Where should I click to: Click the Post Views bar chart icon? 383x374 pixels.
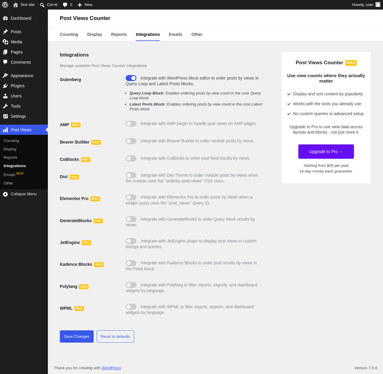[x=5, y=130]
